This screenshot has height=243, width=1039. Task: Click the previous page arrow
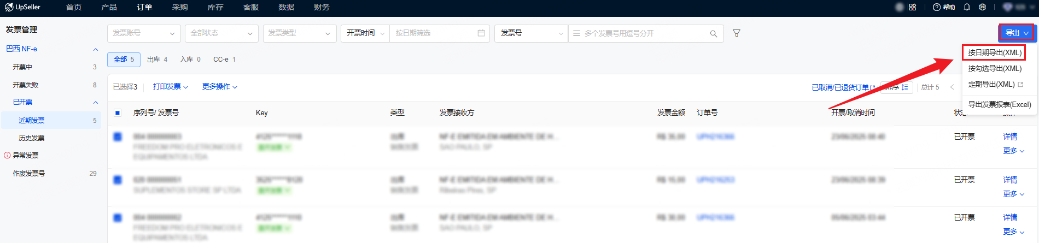pyautogui.click(x=952, y=87)
